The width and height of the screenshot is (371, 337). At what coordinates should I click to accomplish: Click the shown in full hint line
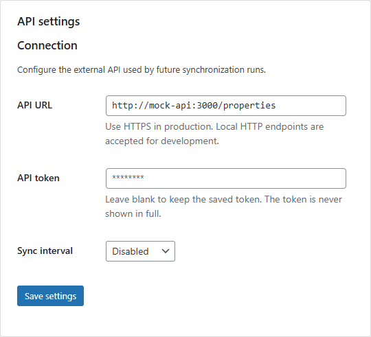pos(133,214)
